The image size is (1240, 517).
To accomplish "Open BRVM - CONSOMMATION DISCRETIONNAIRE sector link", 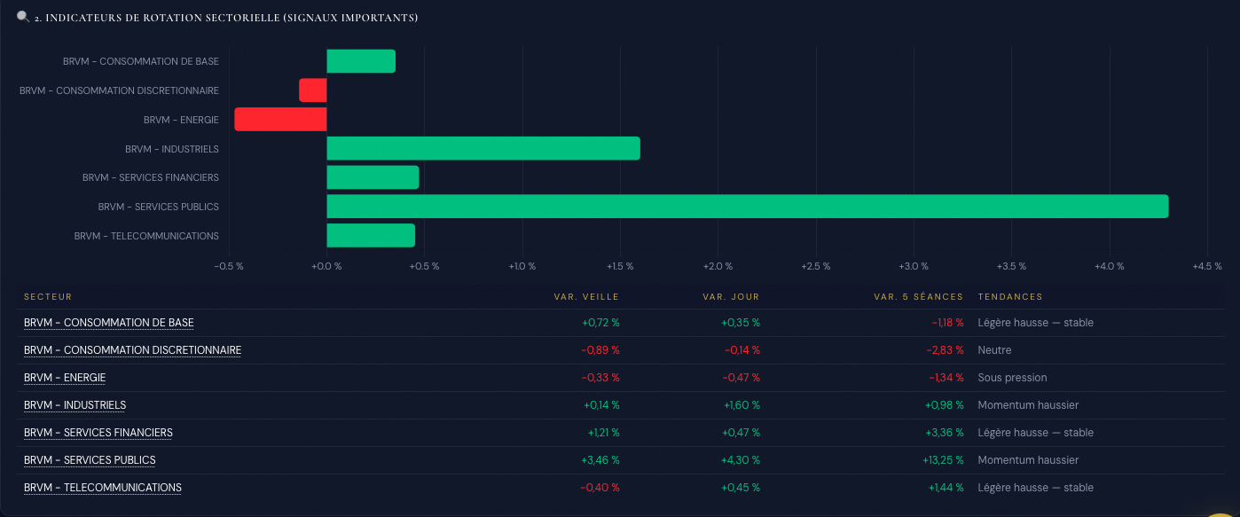I will click(133, 350).
